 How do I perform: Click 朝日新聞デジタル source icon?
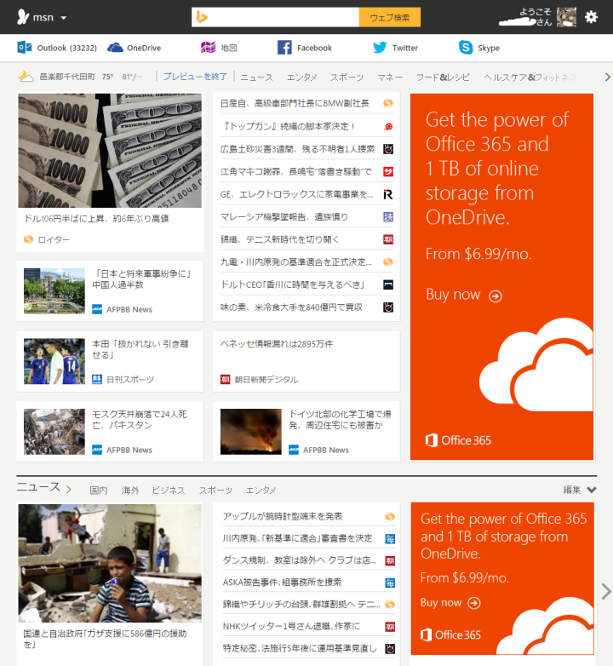pos(225,379)
